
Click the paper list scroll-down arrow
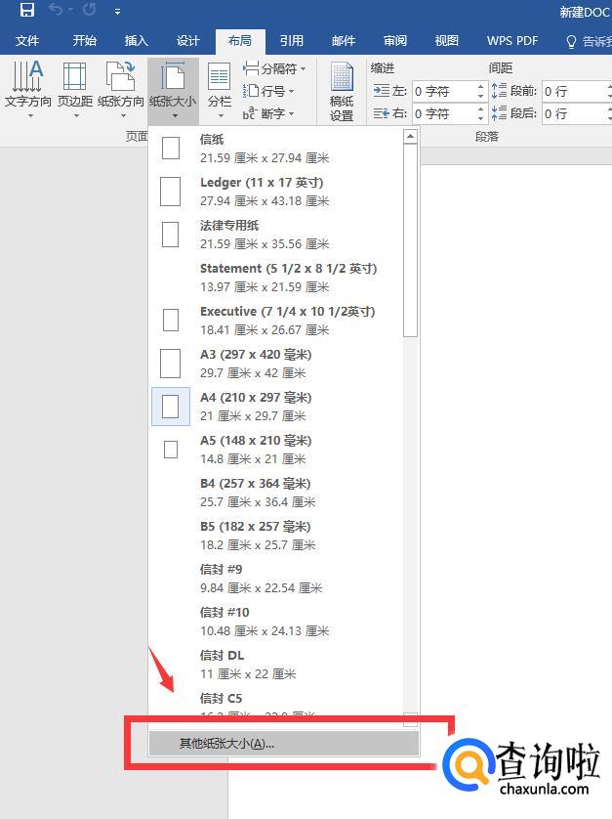coord(411,719)
